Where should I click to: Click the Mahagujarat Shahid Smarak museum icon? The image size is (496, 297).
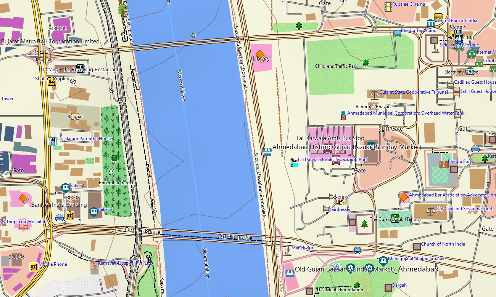point(383,261)
